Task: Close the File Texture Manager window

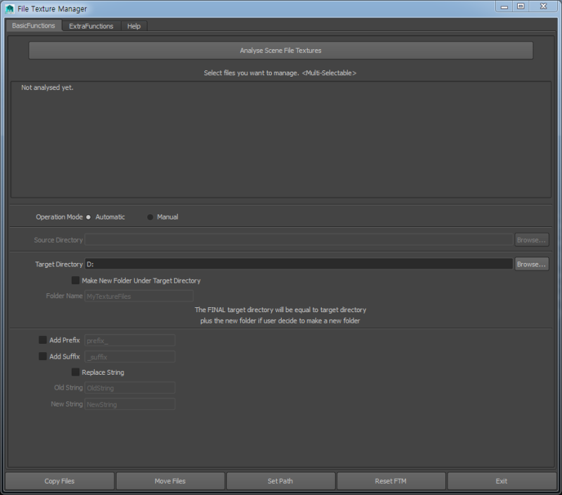Action: click(x=543, y=6)
